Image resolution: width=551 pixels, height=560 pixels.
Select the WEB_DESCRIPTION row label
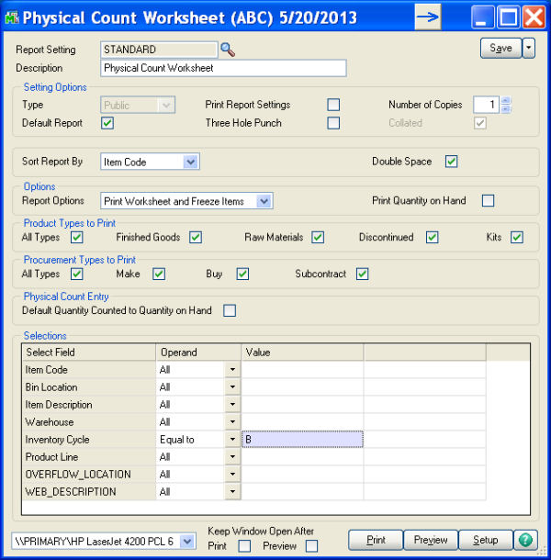click(88, 492)
